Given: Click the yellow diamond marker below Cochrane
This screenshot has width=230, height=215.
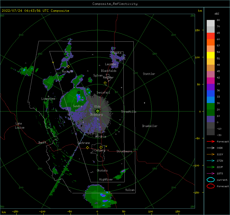Looking at the screenshot, I should pos(88,148).
